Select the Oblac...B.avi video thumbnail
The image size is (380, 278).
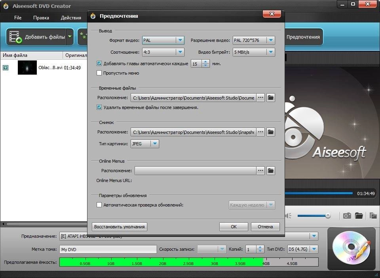(27, 68)
